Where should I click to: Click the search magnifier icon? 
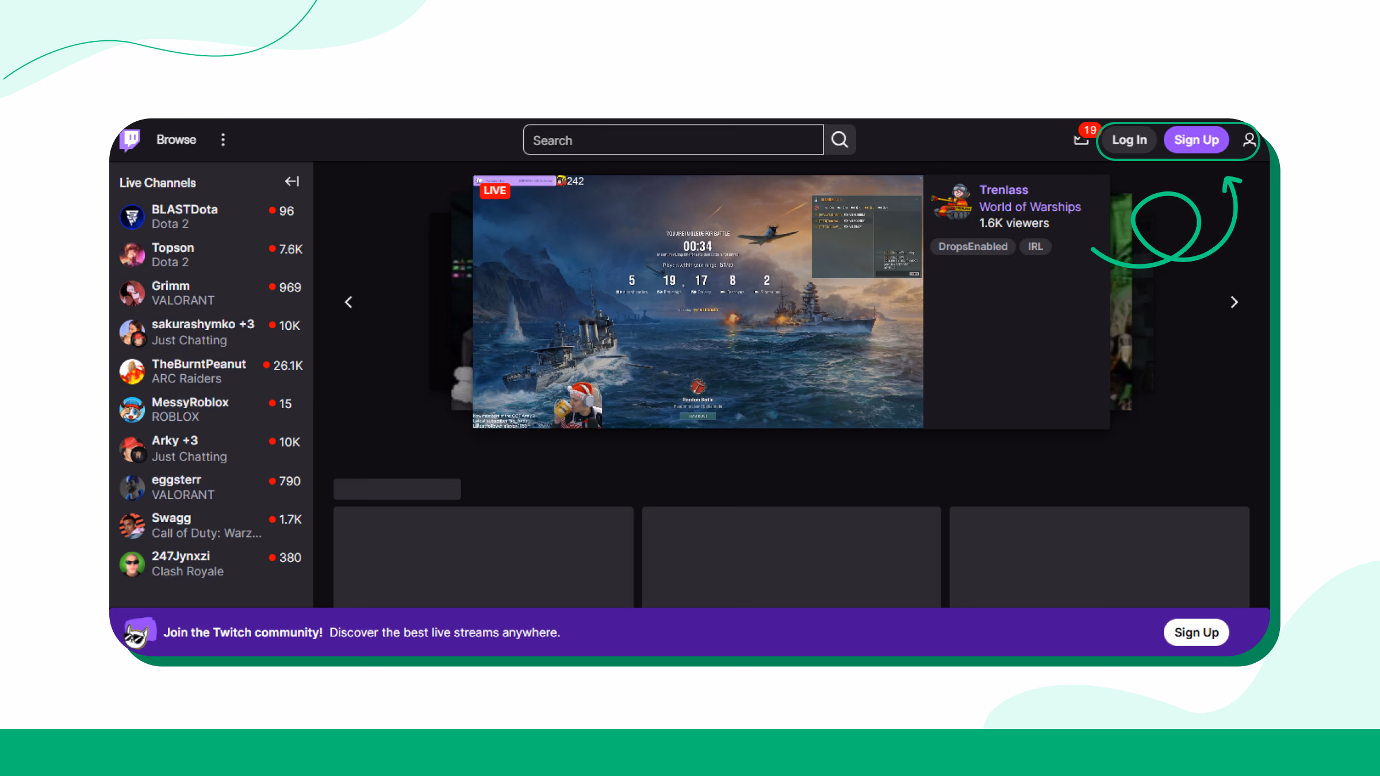(x=839, y=139)
